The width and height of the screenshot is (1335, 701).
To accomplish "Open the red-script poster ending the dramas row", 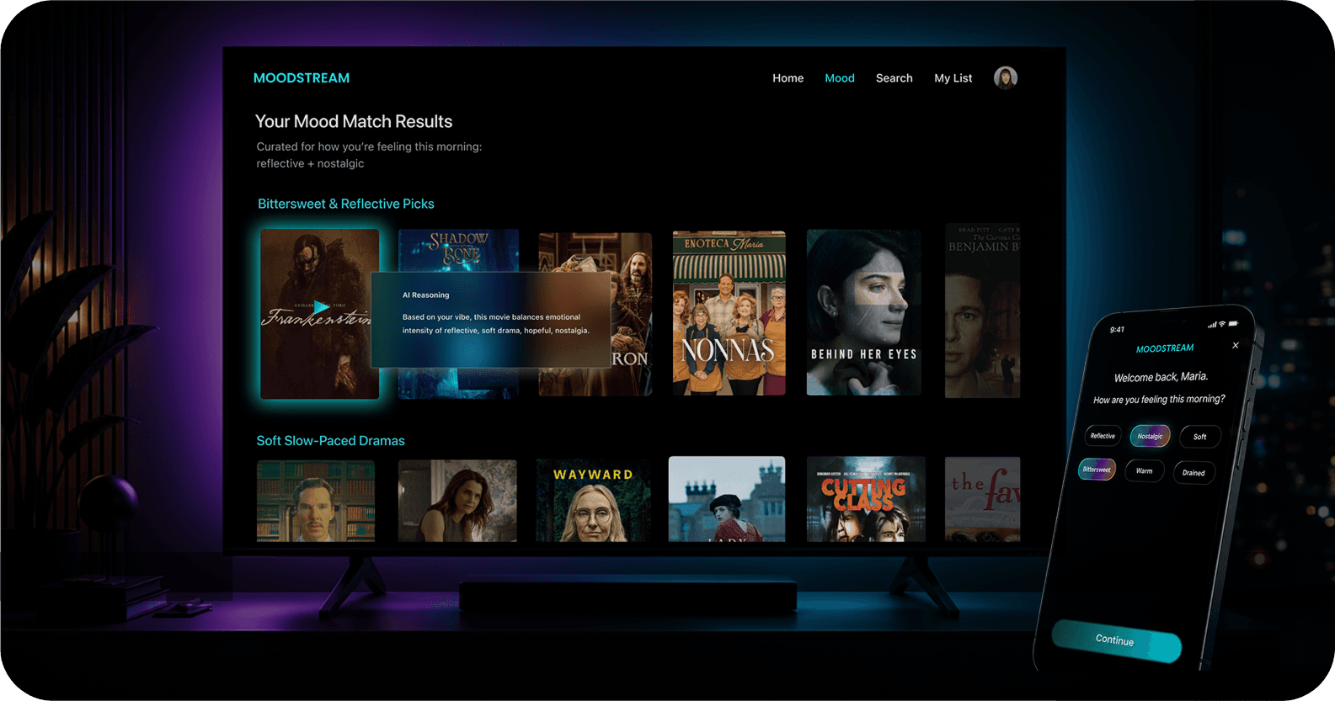I will [x=983, y=499].
